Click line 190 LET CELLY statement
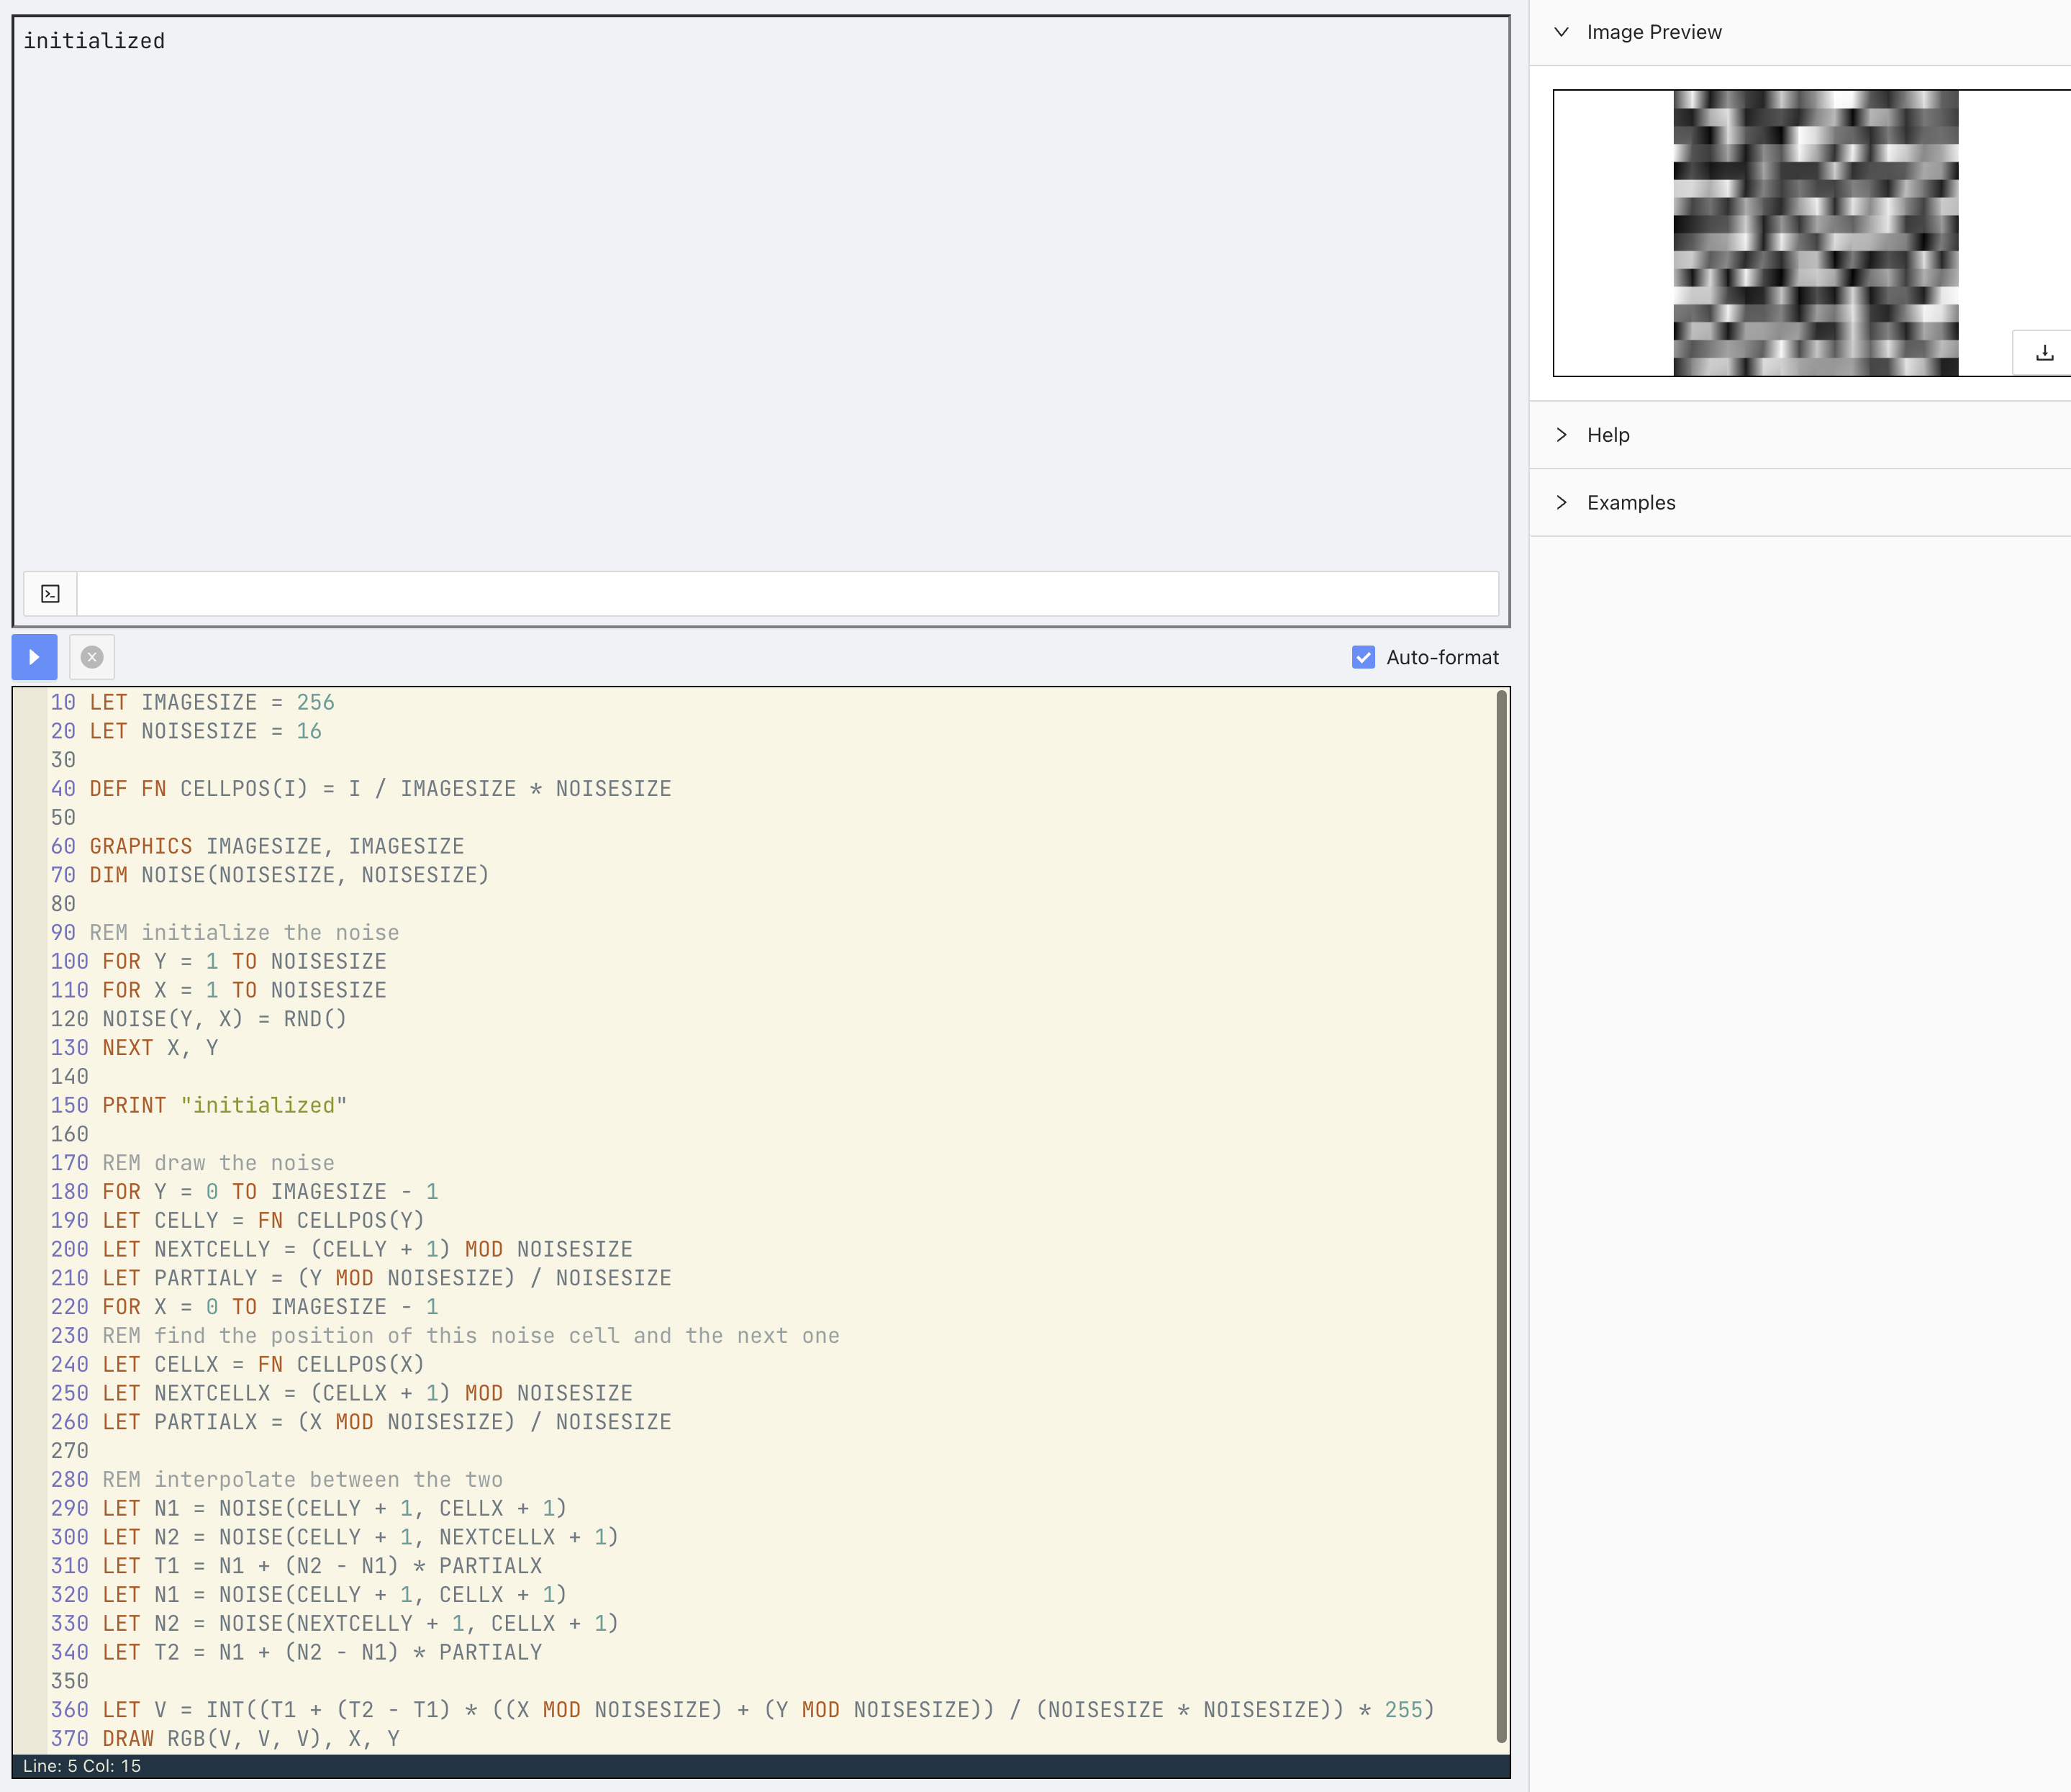 coord(238,1221)
